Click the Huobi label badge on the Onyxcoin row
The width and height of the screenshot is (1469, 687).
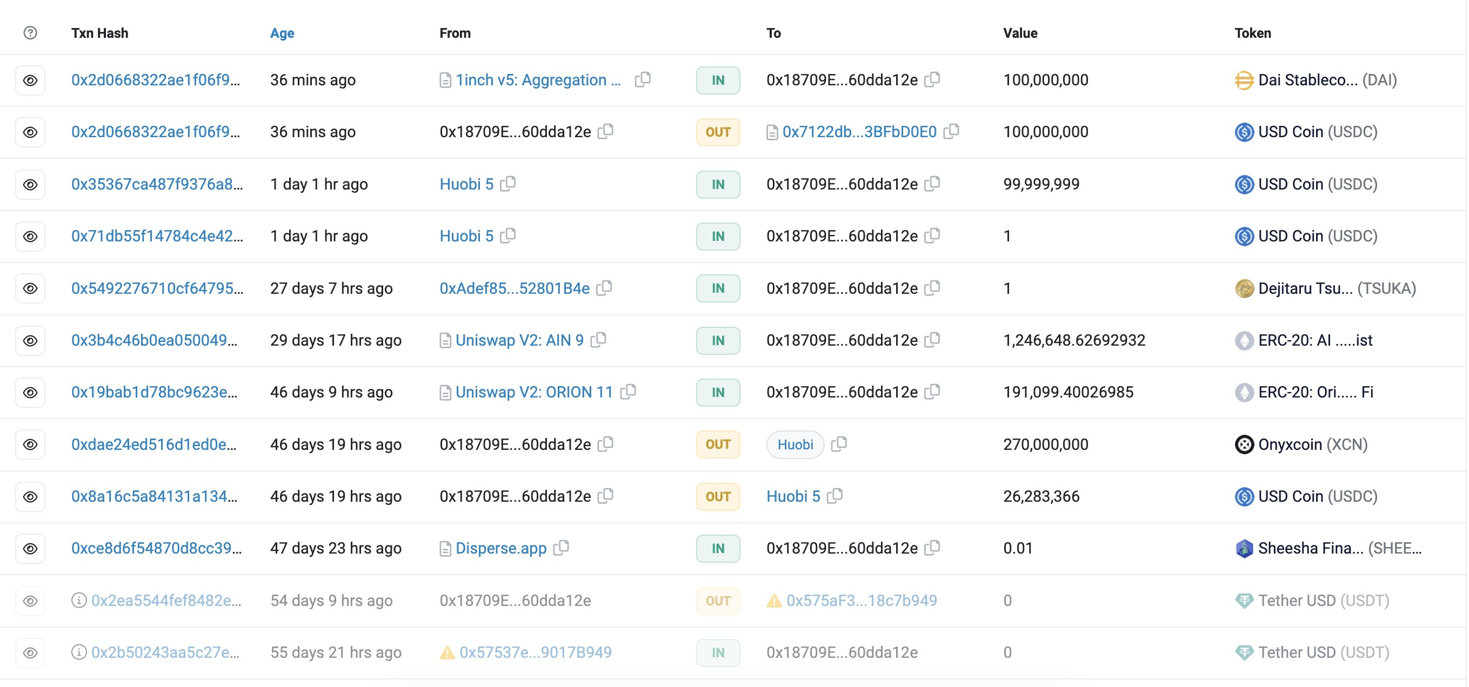[x=794, y=444]
